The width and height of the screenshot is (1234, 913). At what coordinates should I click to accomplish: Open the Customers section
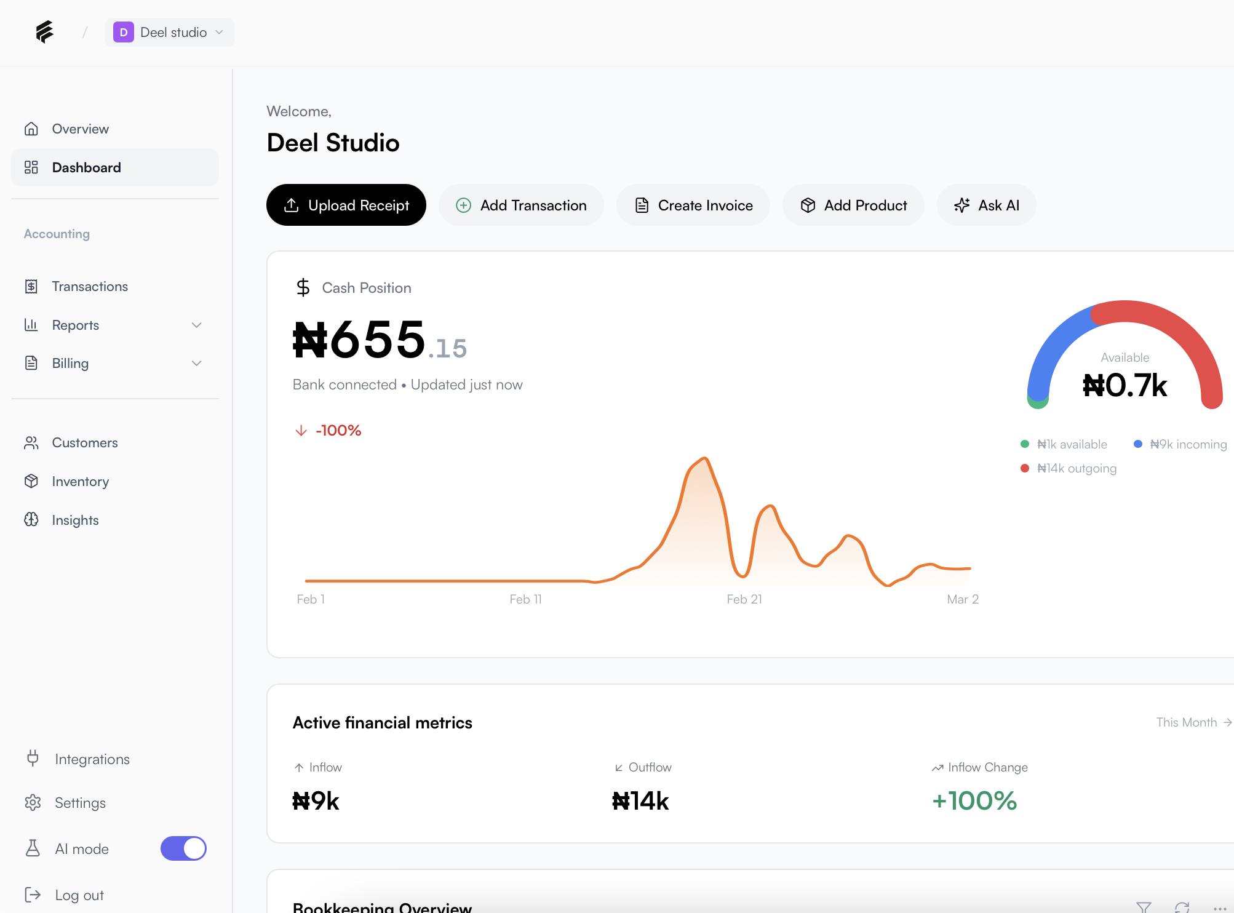pyautogui.click(x=84, y=442)
